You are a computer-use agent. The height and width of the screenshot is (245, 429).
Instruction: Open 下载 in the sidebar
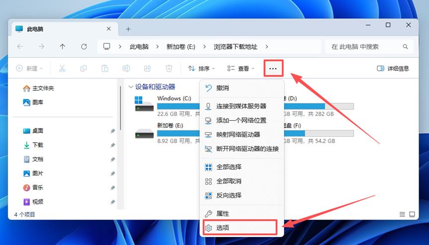[33, 145]
